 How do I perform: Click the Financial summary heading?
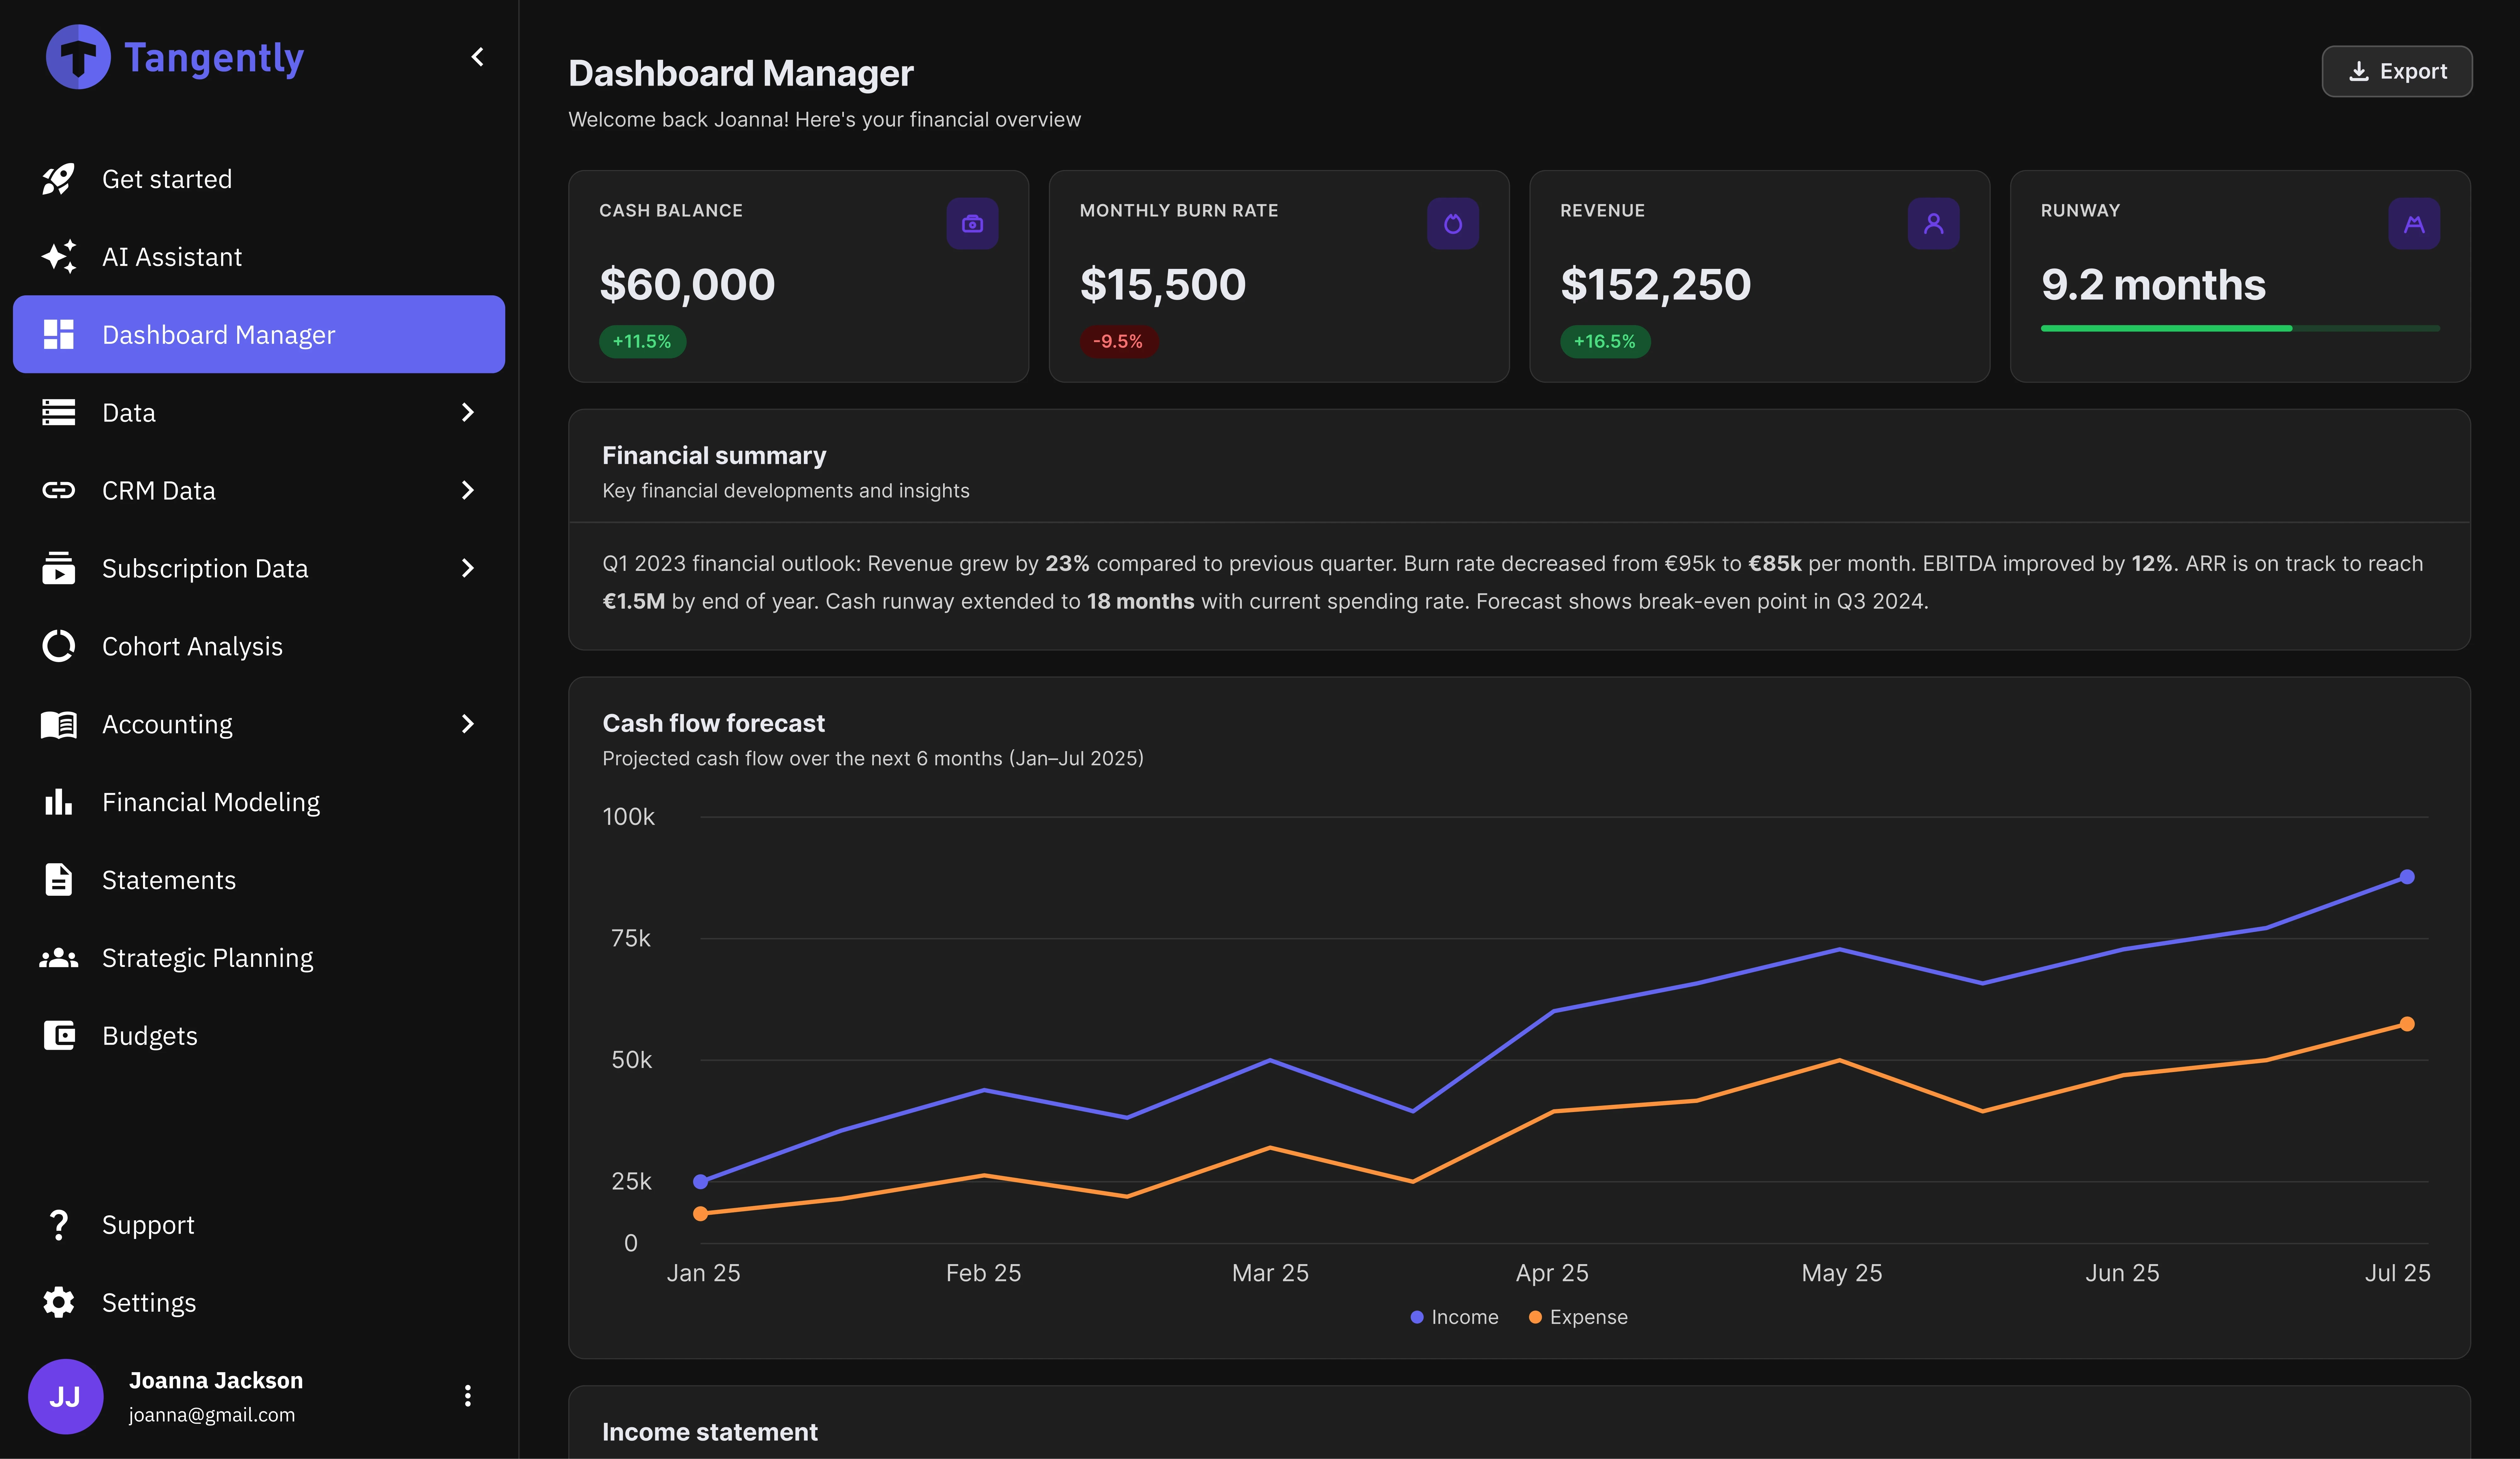[x=714, y=456]
